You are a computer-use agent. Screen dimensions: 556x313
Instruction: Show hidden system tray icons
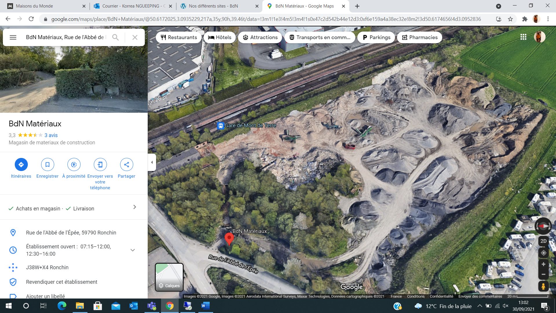pyautogui.click(x=480, y=306)
